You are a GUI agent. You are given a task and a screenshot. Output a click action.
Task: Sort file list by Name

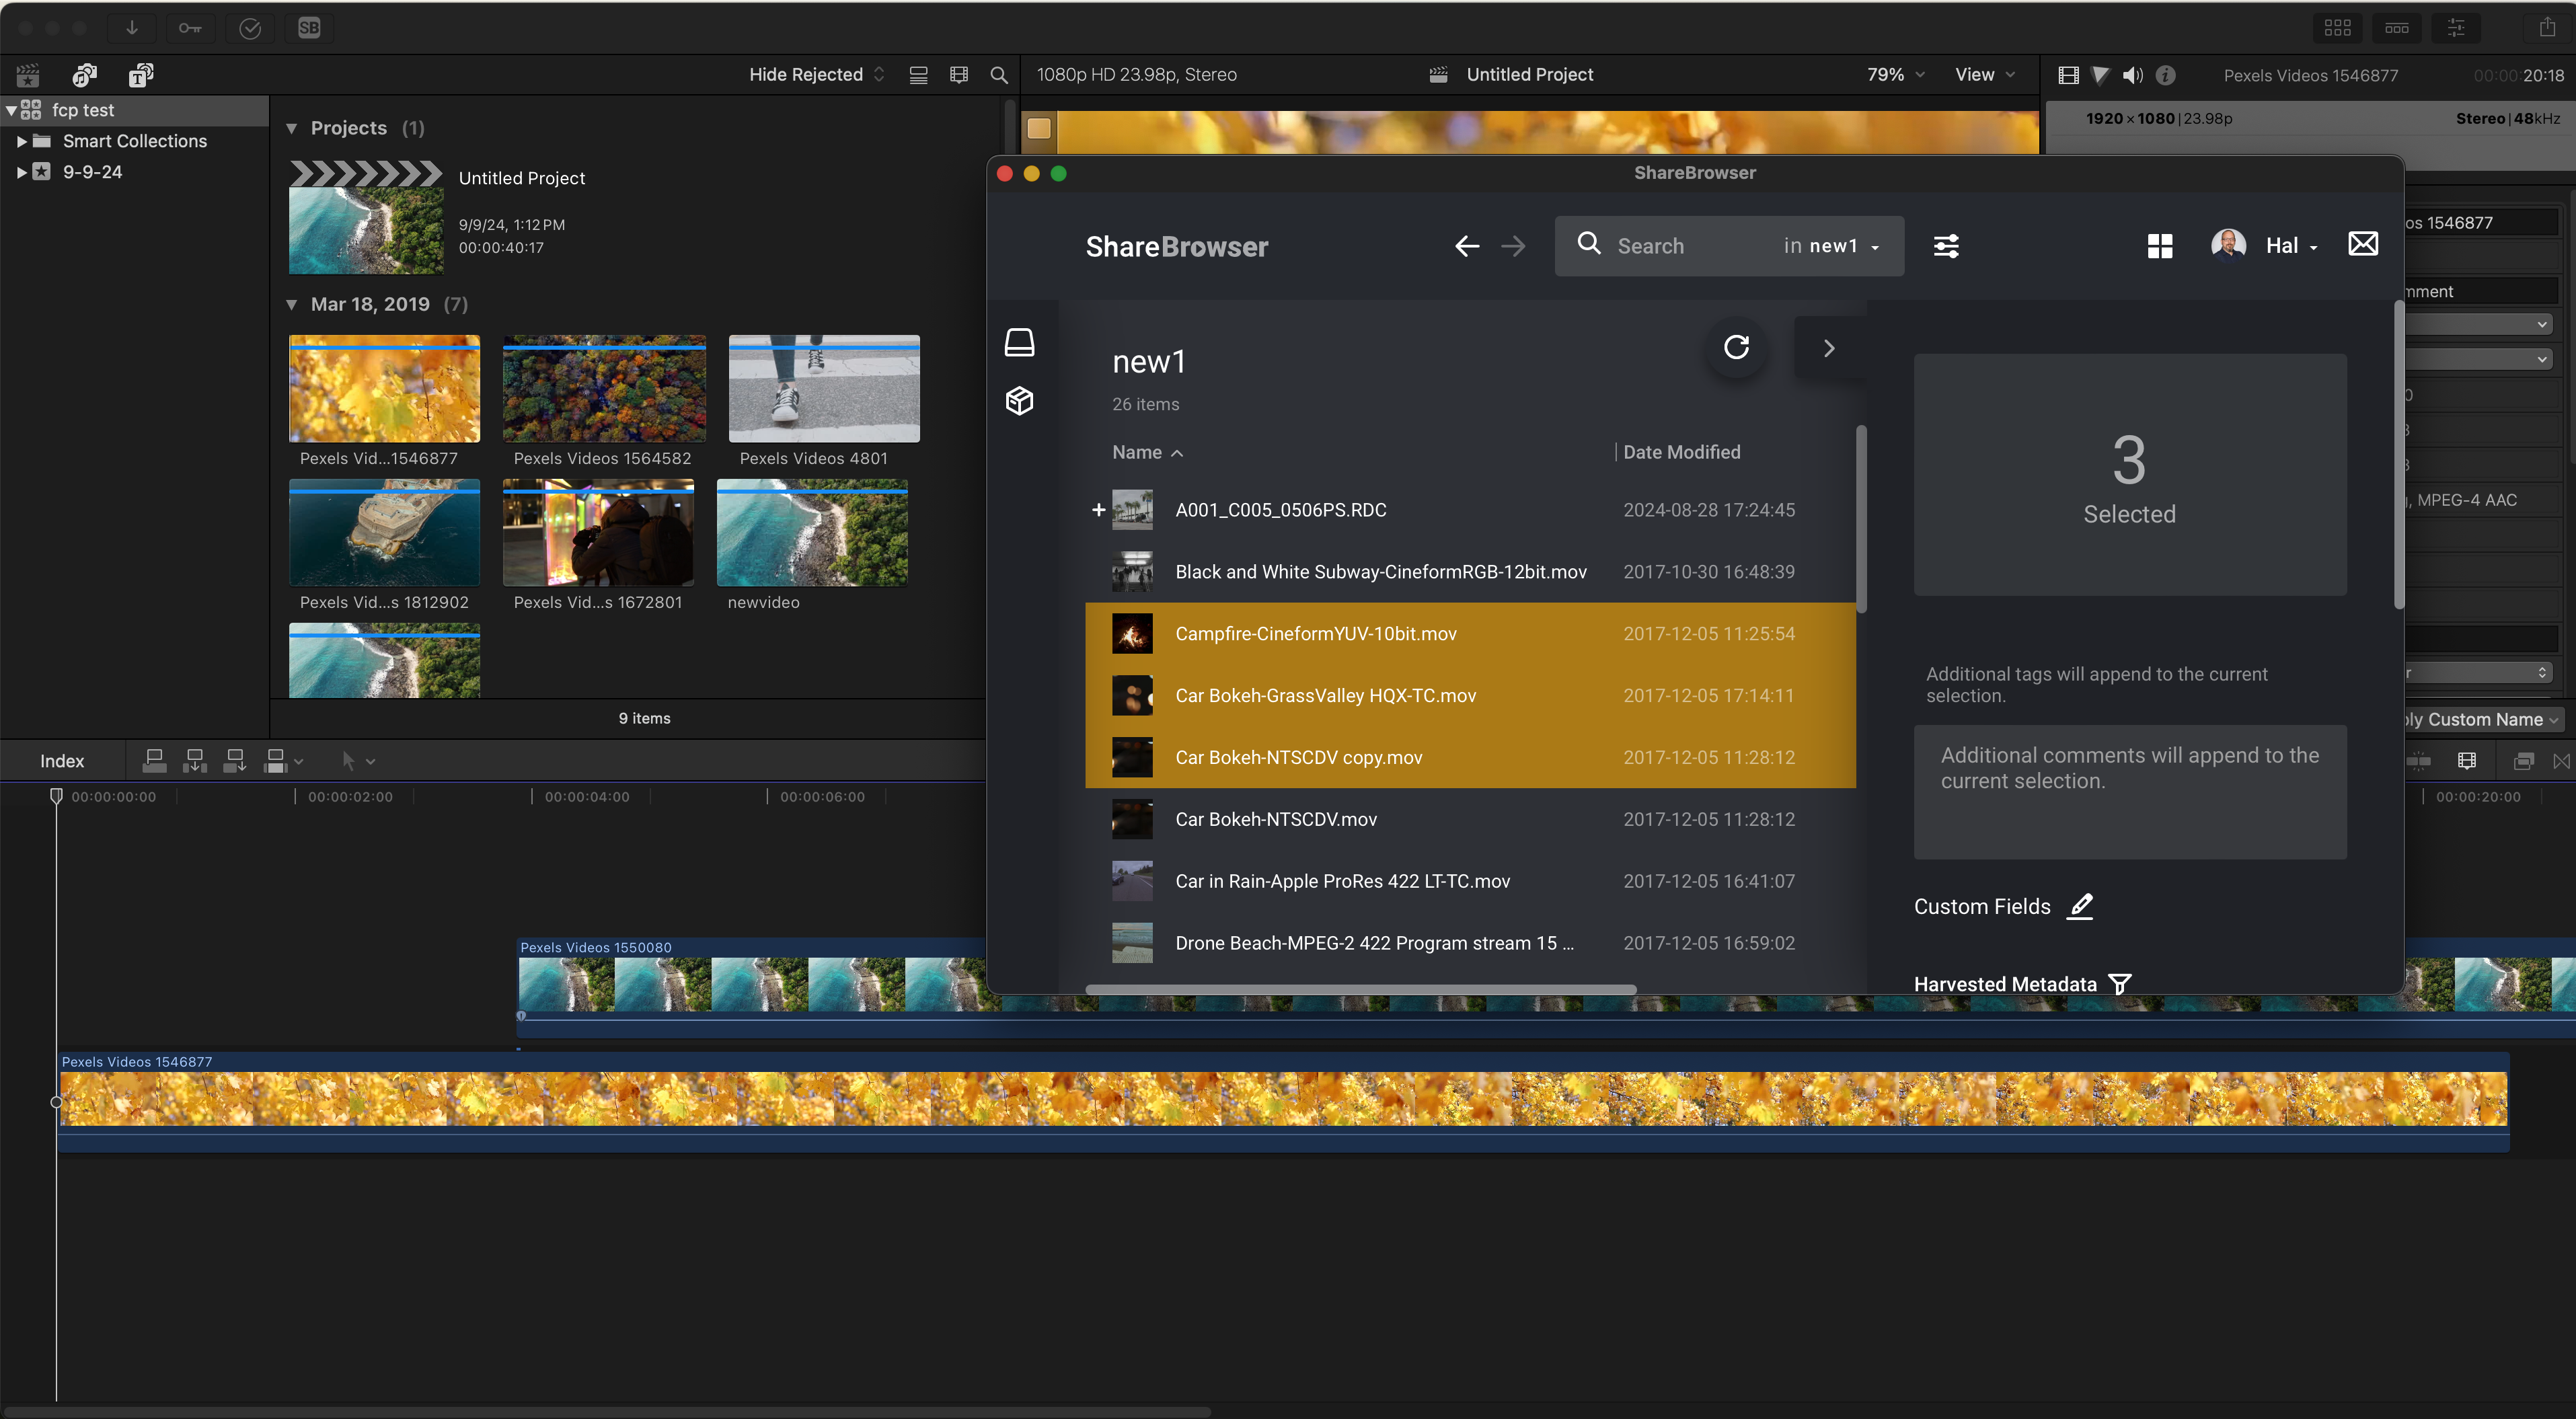[1147, 452]
